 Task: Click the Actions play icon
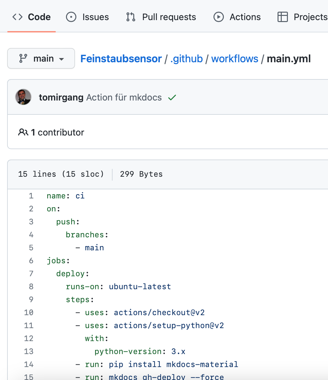(x=219, y=17)
